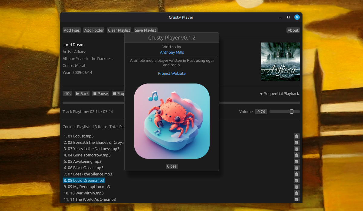Click trash icon beside 10 War Within.mp3
The width and height of the screenshot is (363, 211).
coord(296,193)
